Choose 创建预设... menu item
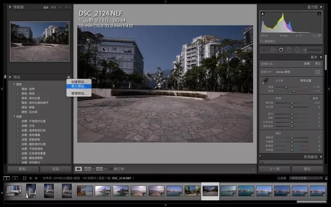The width and height of the screenshot is (331, 207). point(79,82)
